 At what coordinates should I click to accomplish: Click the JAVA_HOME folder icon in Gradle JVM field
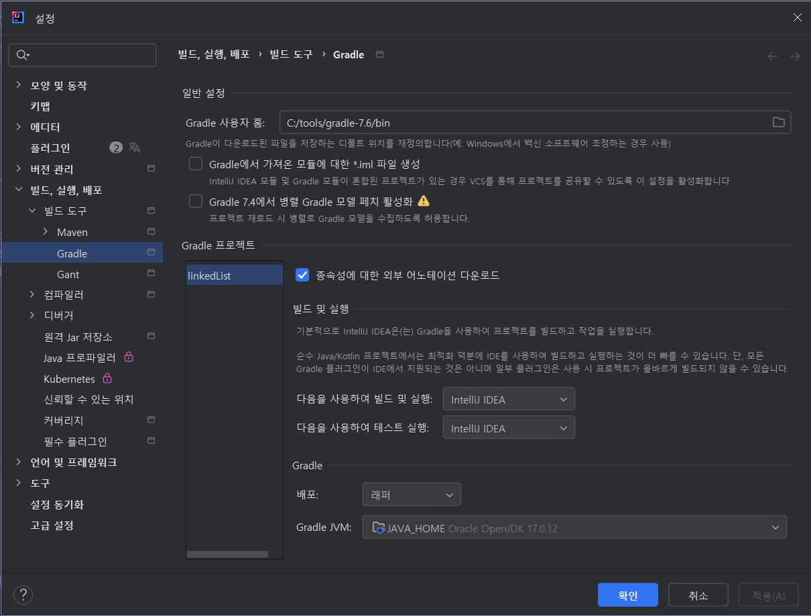pyautogui.click(x=379, y=528)
